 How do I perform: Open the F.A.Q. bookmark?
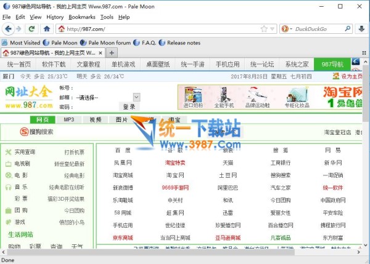click(145, 43)
